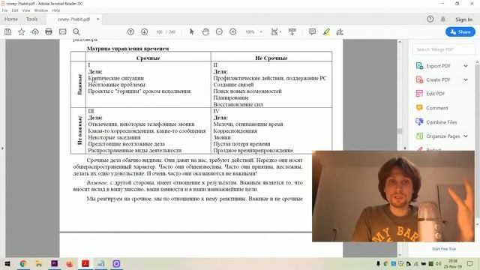Viewport: 480px width, 270px height.
Task: Open the Sign document tool
Action: click(x=340, y=31)
